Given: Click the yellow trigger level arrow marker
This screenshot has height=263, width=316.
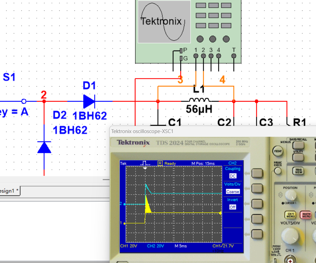Looking at the screenshot, I should click(220, 213).
